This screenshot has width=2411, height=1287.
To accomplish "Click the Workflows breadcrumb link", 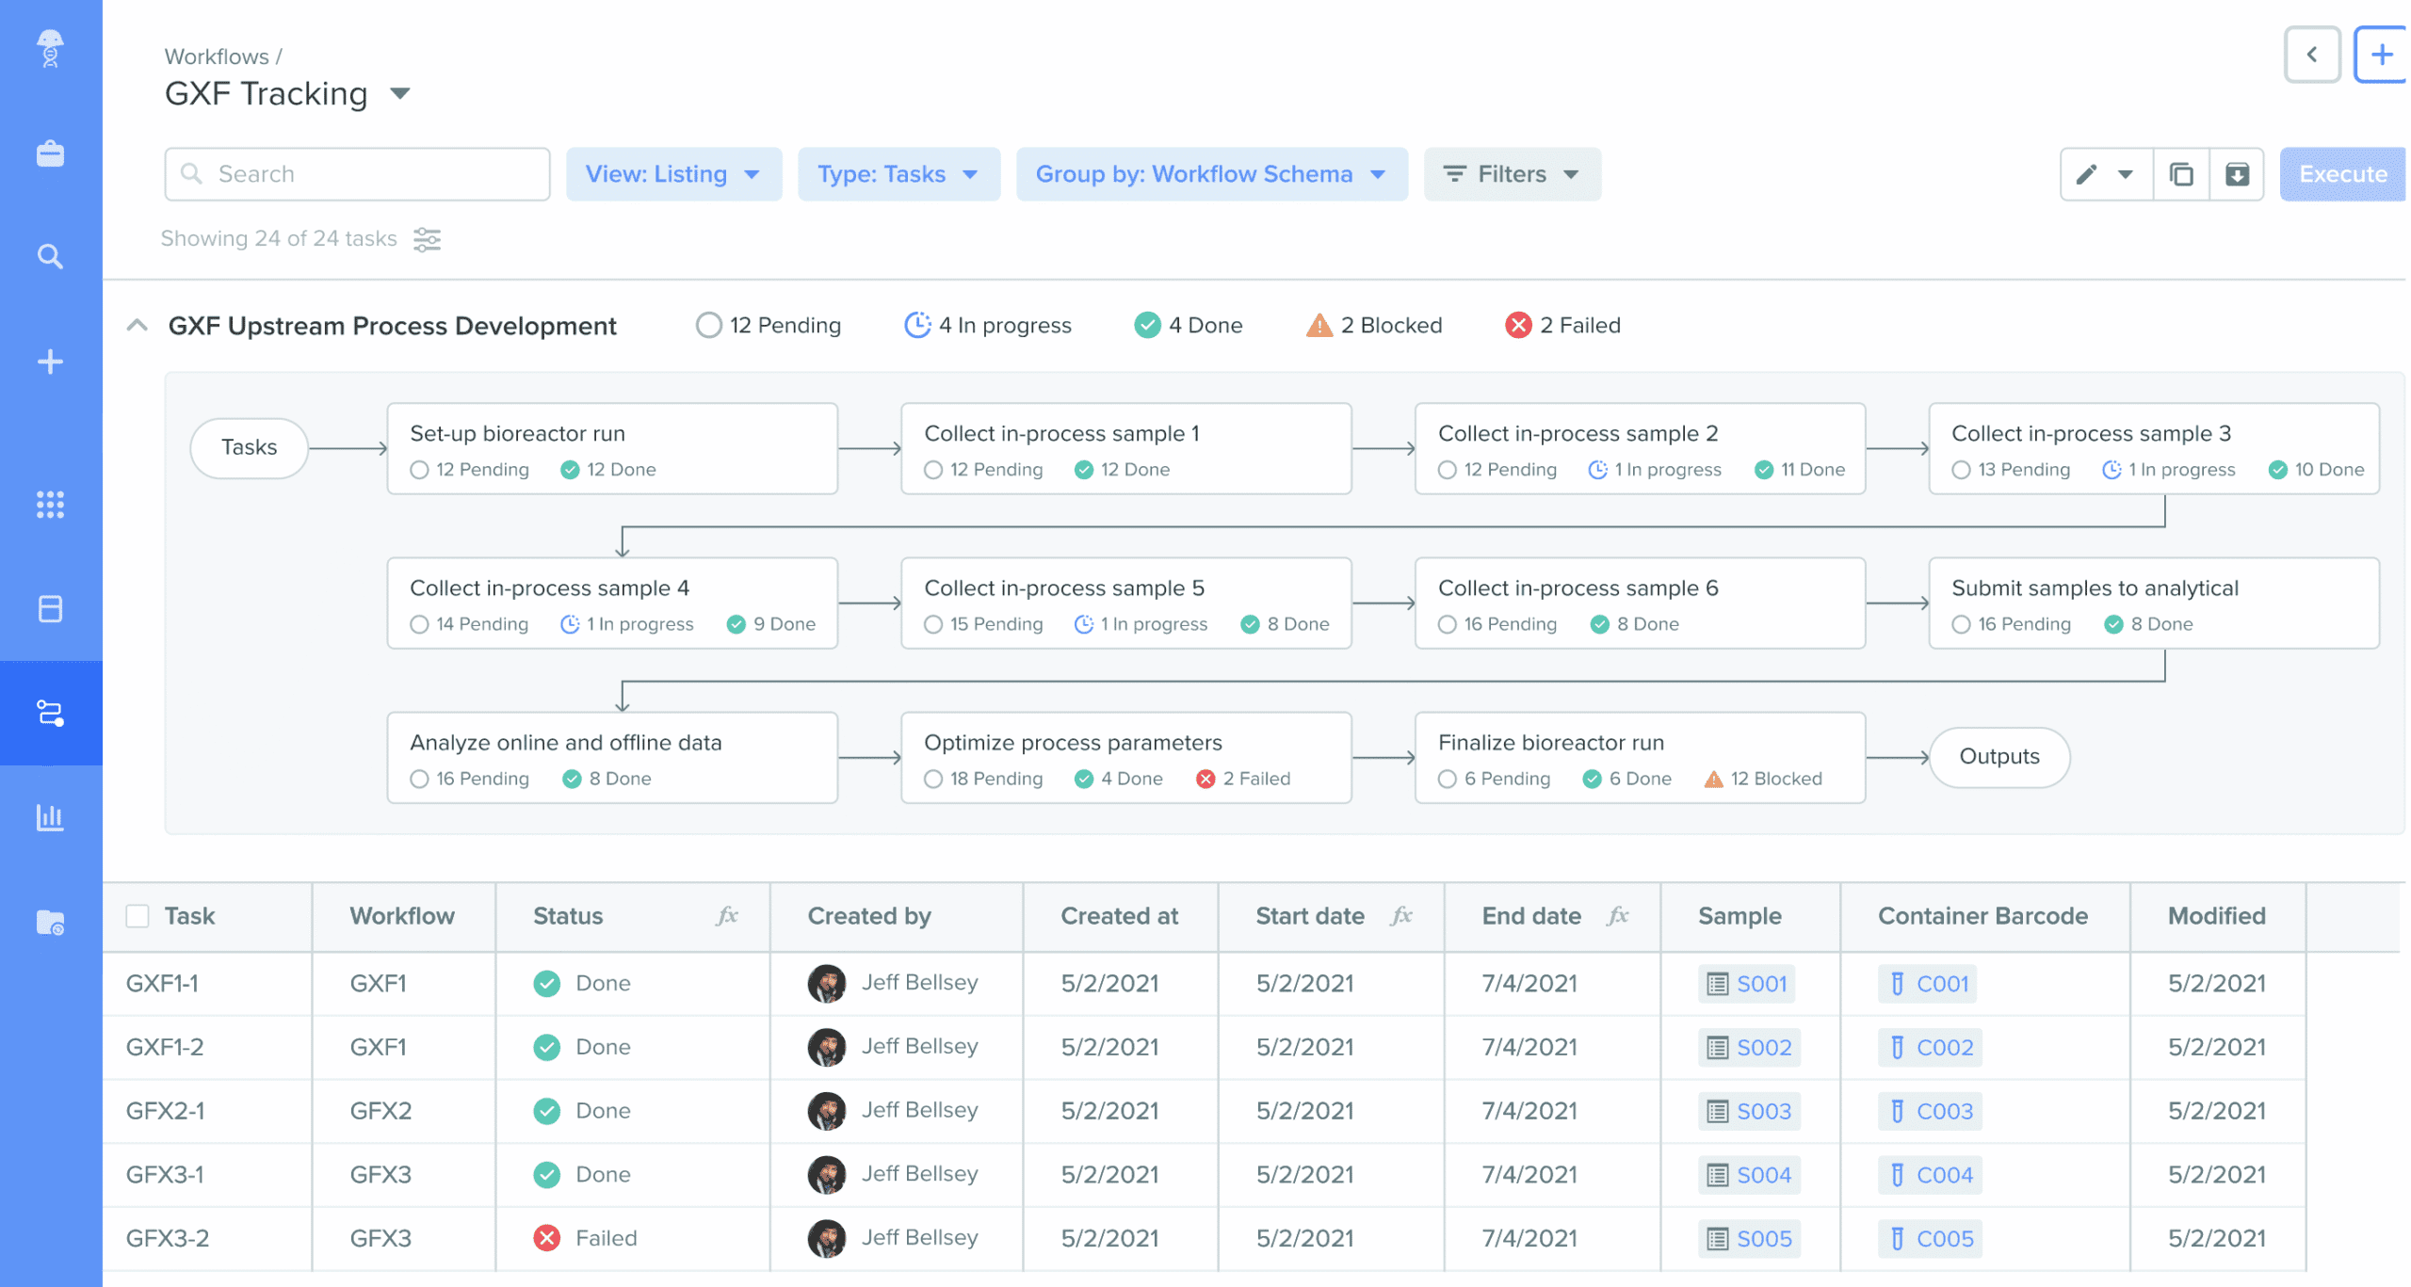I will 217,56.
